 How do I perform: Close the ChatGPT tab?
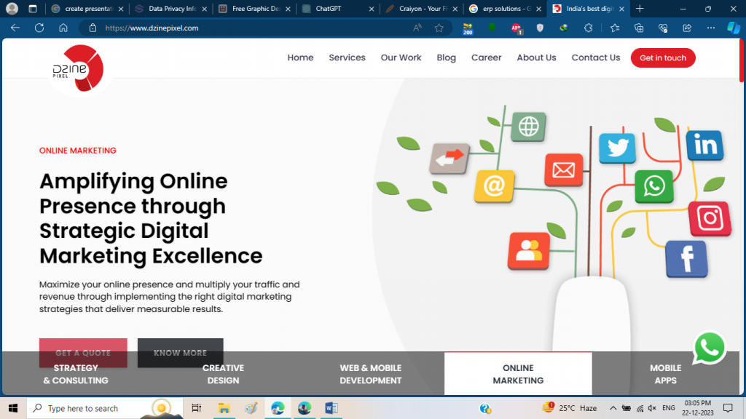[x=372, y=9]
